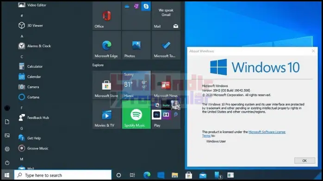Jump to letter A section header
The height and width of the screenshot is (181, 323).
click(22, 36)
